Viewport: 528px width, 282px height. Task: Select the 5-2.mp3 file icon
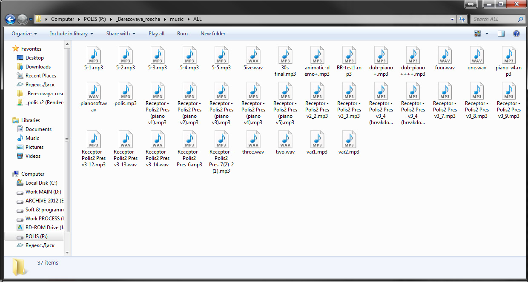pyautogui.click(x=126, y=55)
